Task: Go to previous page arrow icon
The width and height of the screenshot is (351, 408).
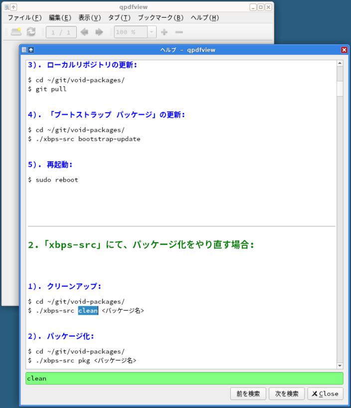Action: [x=84, y=32]
